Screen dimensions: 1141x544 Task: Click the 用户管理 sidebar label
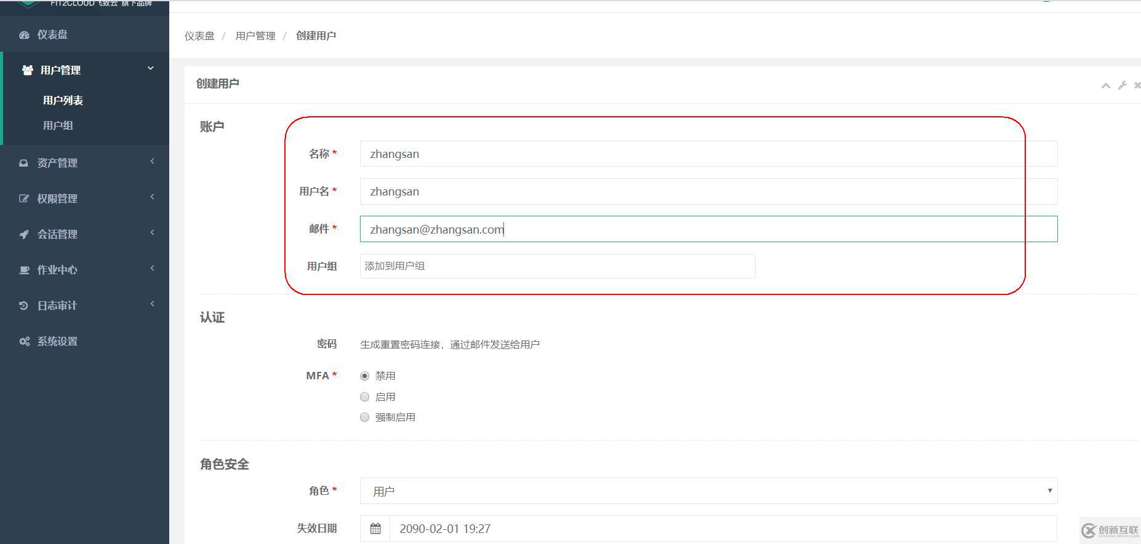60,70
